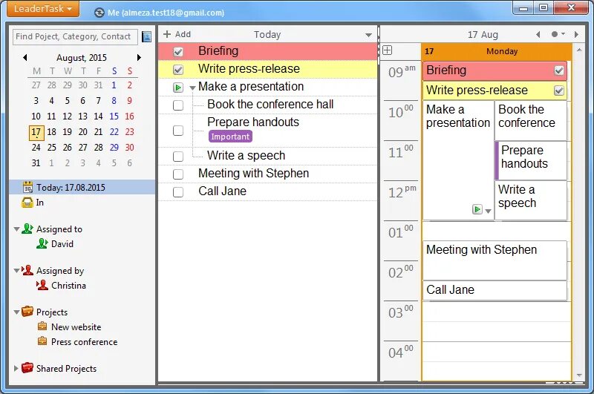Click David's green contact icon
The height and width of the screenshot is (394, 594).
pos(42,243)
